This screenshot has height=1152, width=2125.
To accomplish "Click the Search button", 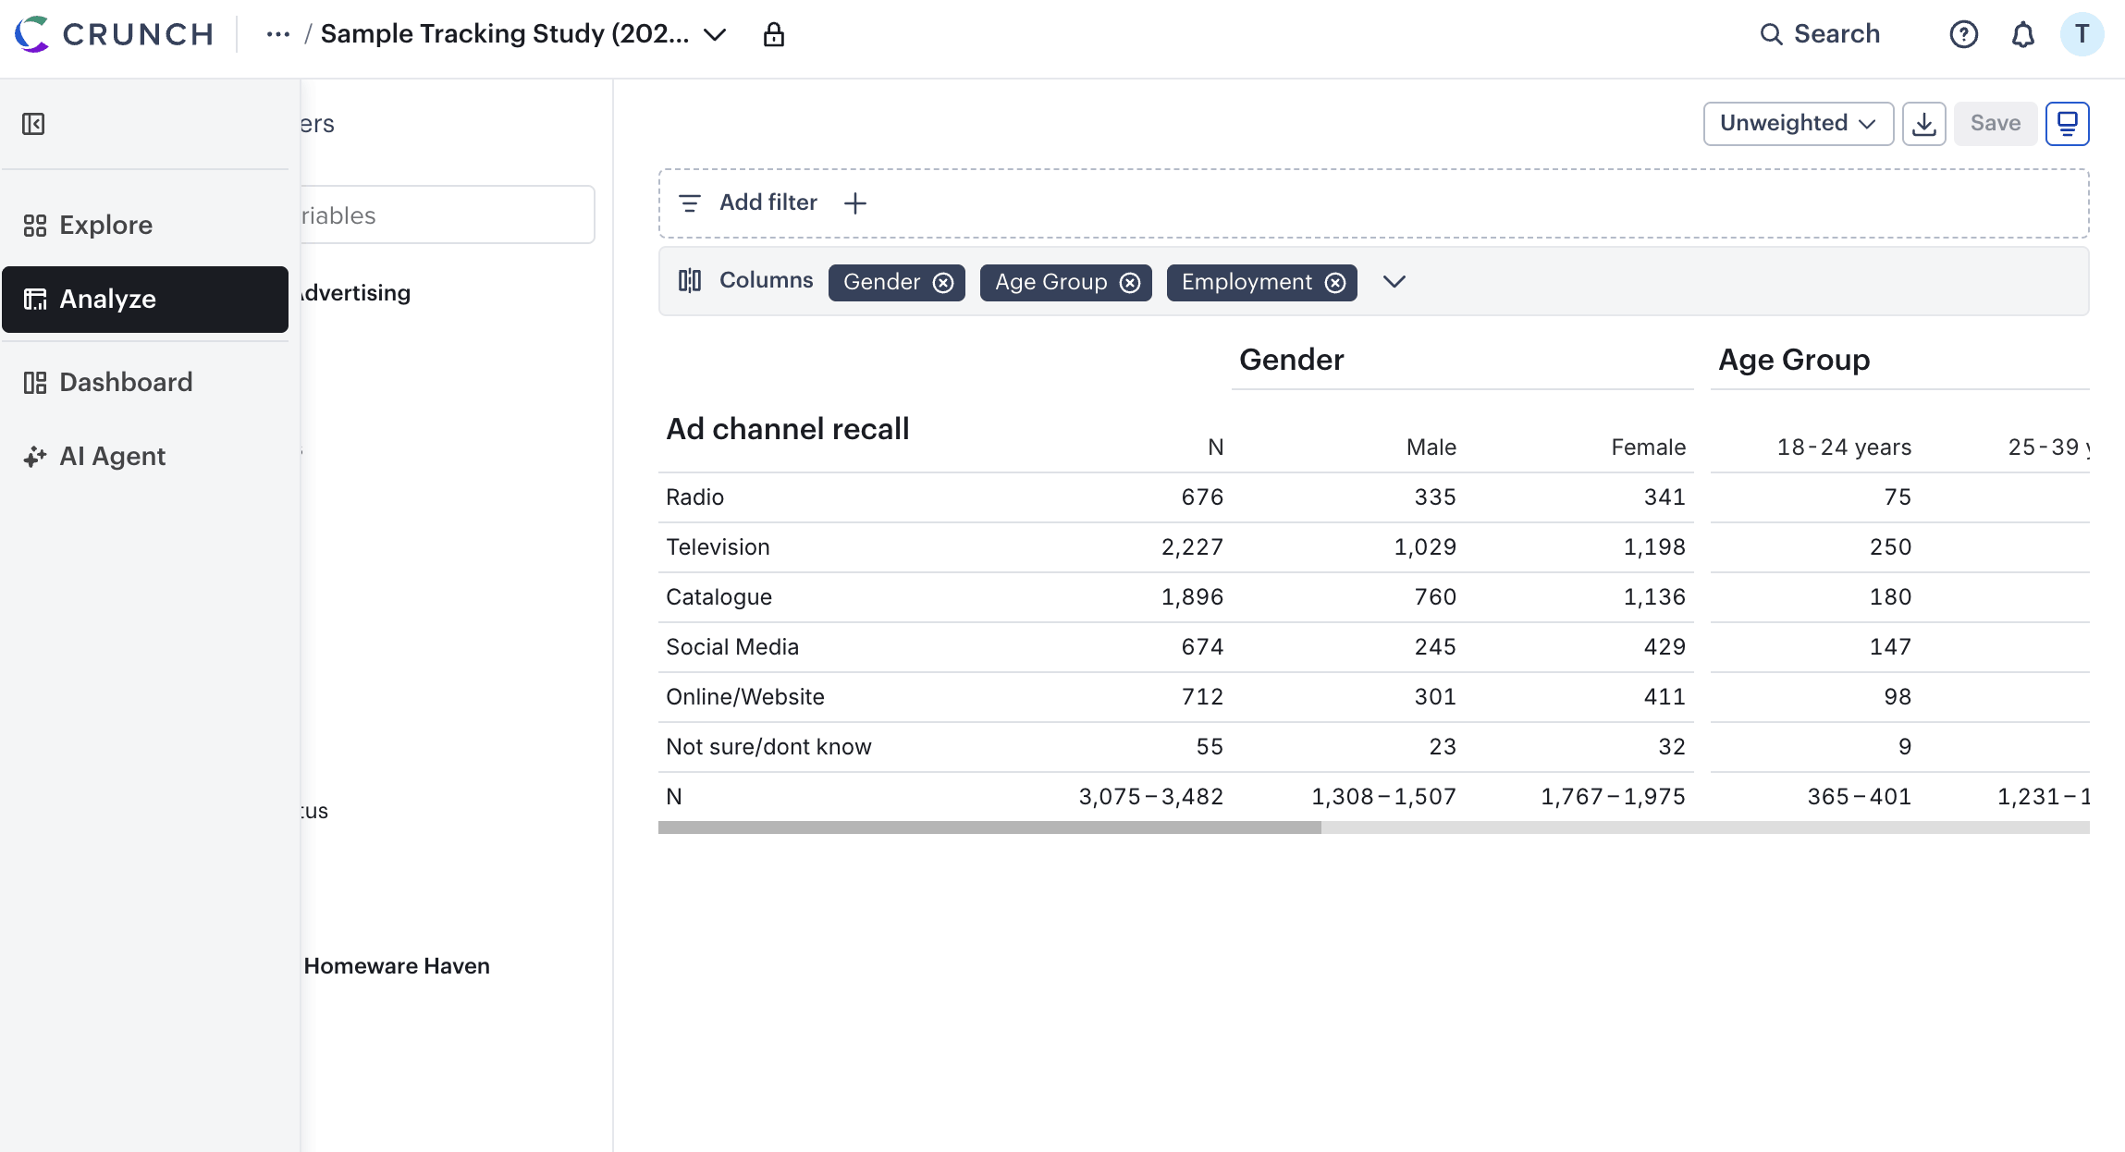I will coord(1820,34).
